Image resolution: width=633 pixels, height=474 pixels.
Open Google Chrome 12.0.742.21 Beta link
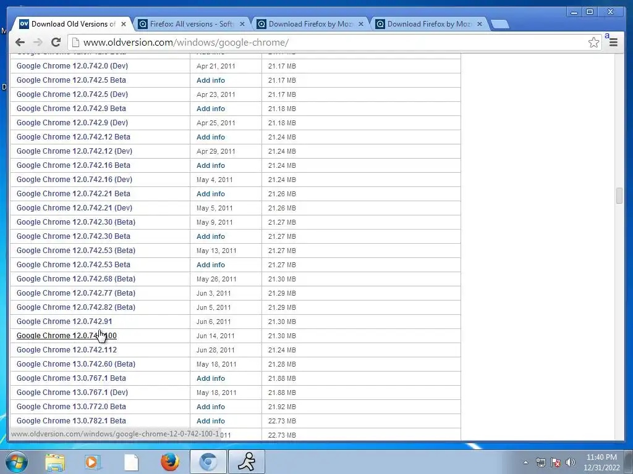[74, 193]
